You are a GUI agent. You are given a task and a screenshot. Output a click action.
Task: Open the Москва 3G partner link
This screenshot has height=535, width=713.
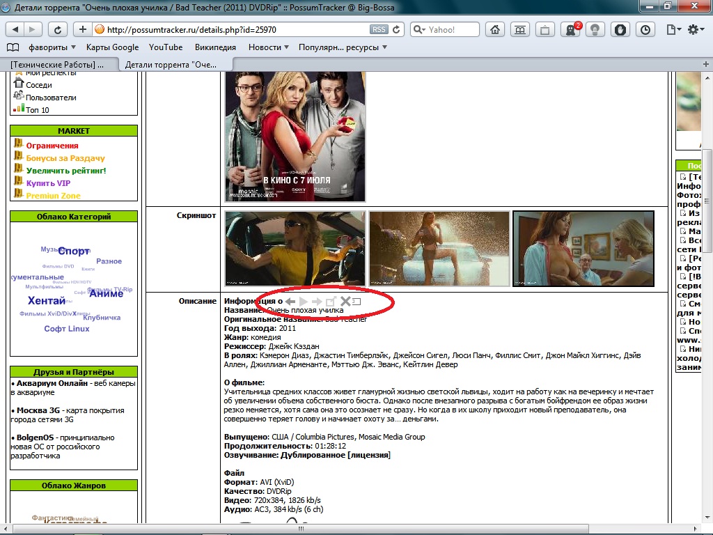pos(38,410)
